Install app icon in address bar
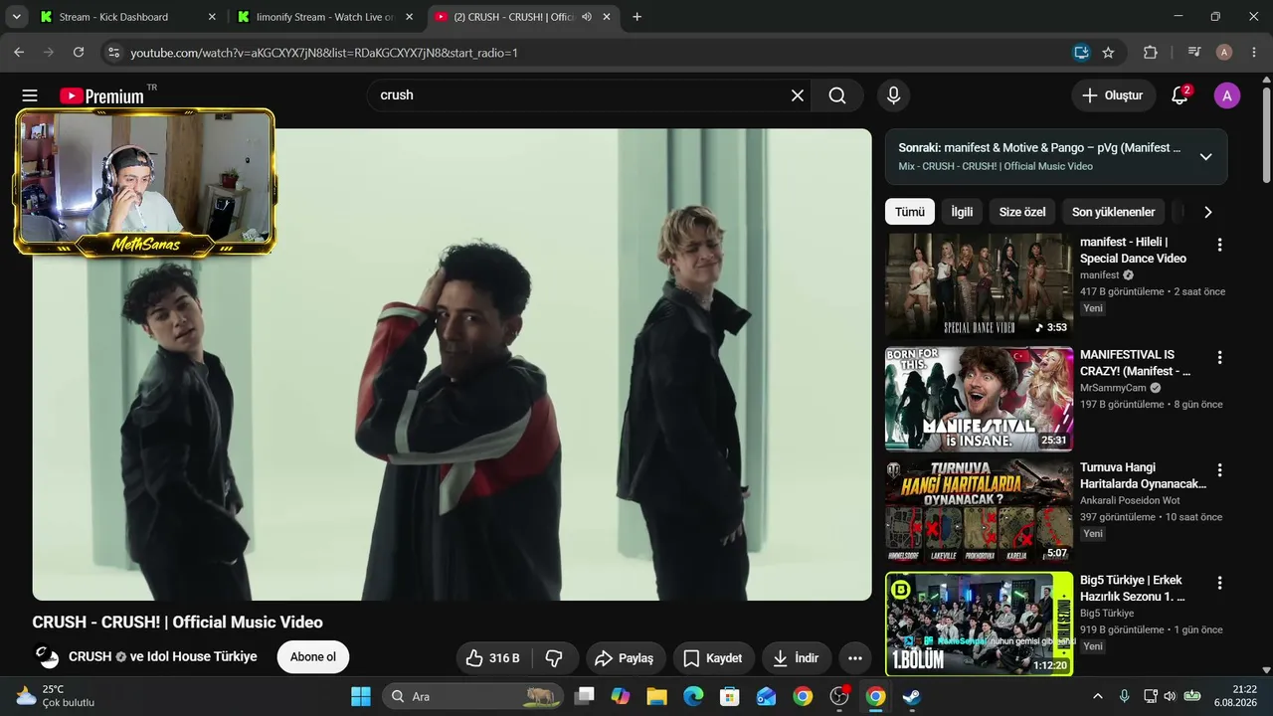 tap(1081, 53)
